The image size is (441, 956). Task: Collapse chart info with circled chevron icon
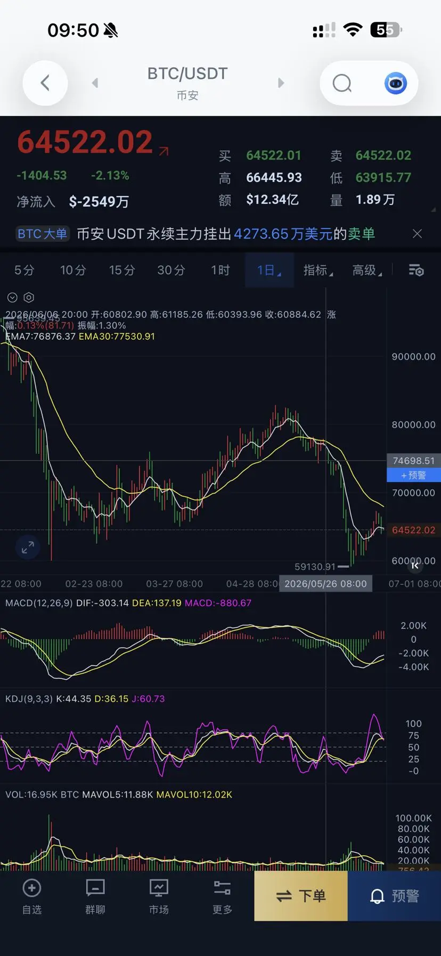click(12, 298)
